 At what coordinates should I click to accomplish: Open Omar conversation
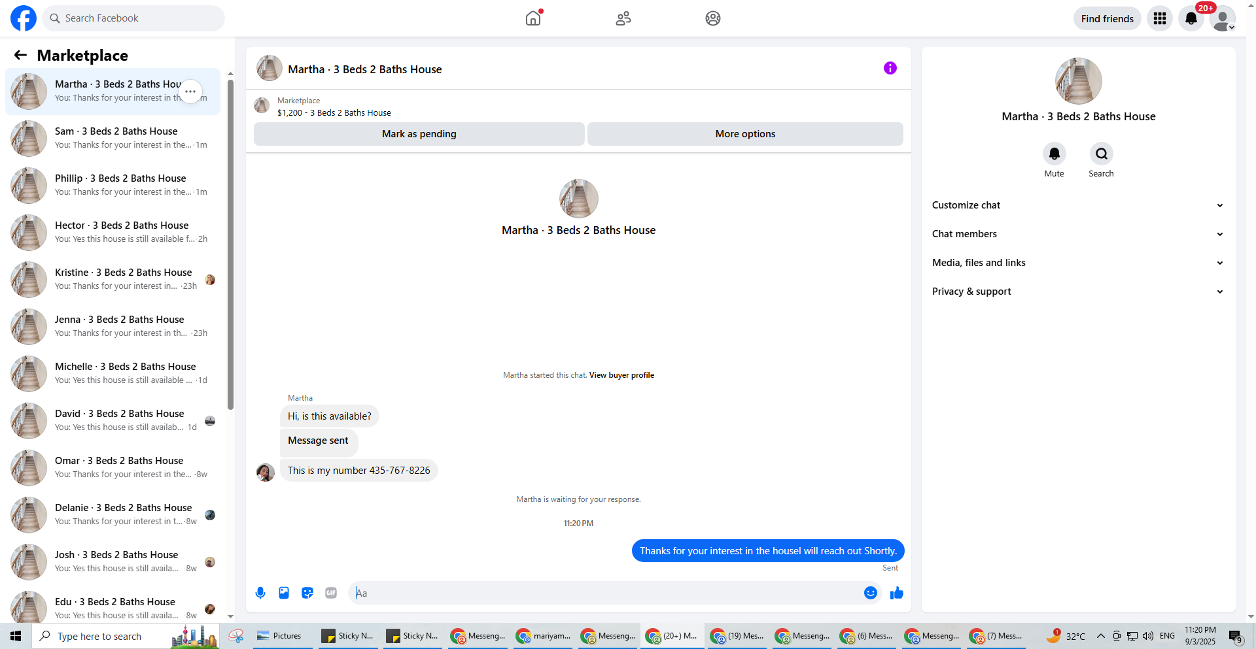coord(113,467)
